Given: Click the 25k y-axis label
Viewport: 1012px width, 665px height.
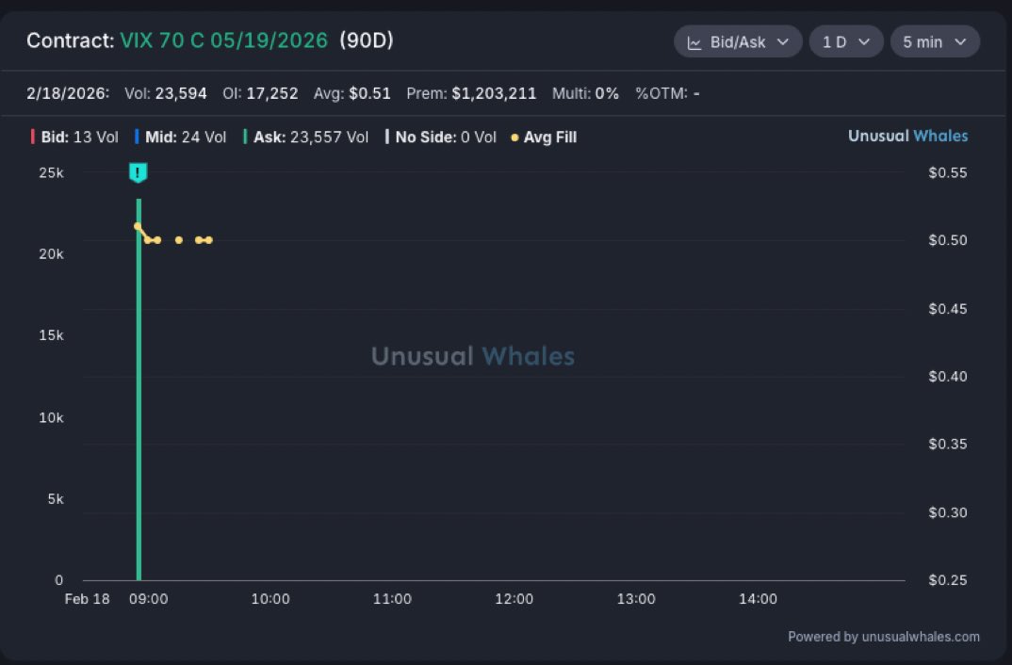Looking at the screenshot, I should [x=51, y=173].
